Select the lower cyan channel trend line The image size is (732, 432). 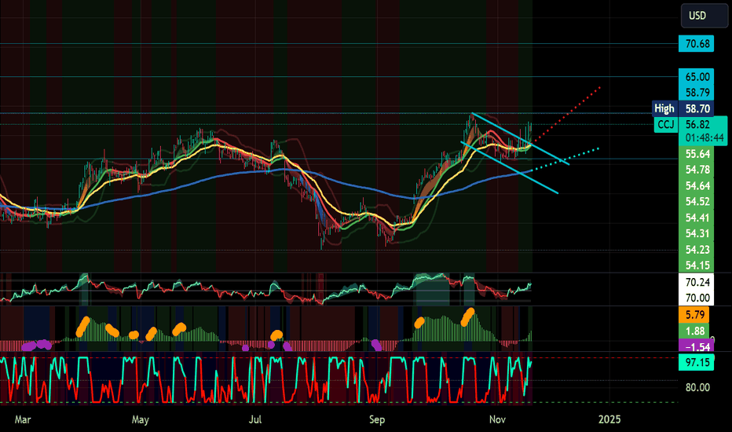tap(509, 167)
